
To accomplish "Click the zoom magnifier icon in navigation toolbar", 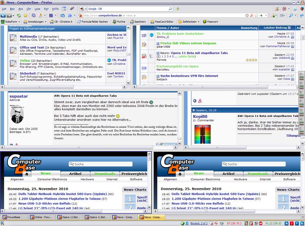I will (x=291, y=15).
